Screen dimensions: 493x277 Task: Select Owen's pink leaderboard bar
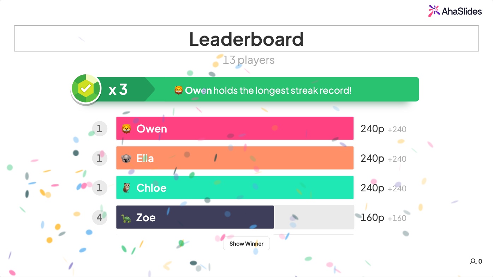click(x=235, y=128)
